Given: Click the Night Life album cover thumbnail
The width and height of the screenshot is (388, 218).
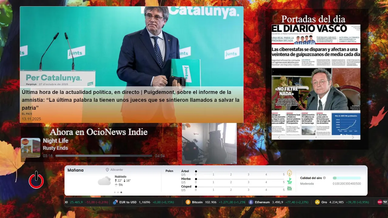Looking at the screenshot, I should pyautogui.click(x=31, y=148).
